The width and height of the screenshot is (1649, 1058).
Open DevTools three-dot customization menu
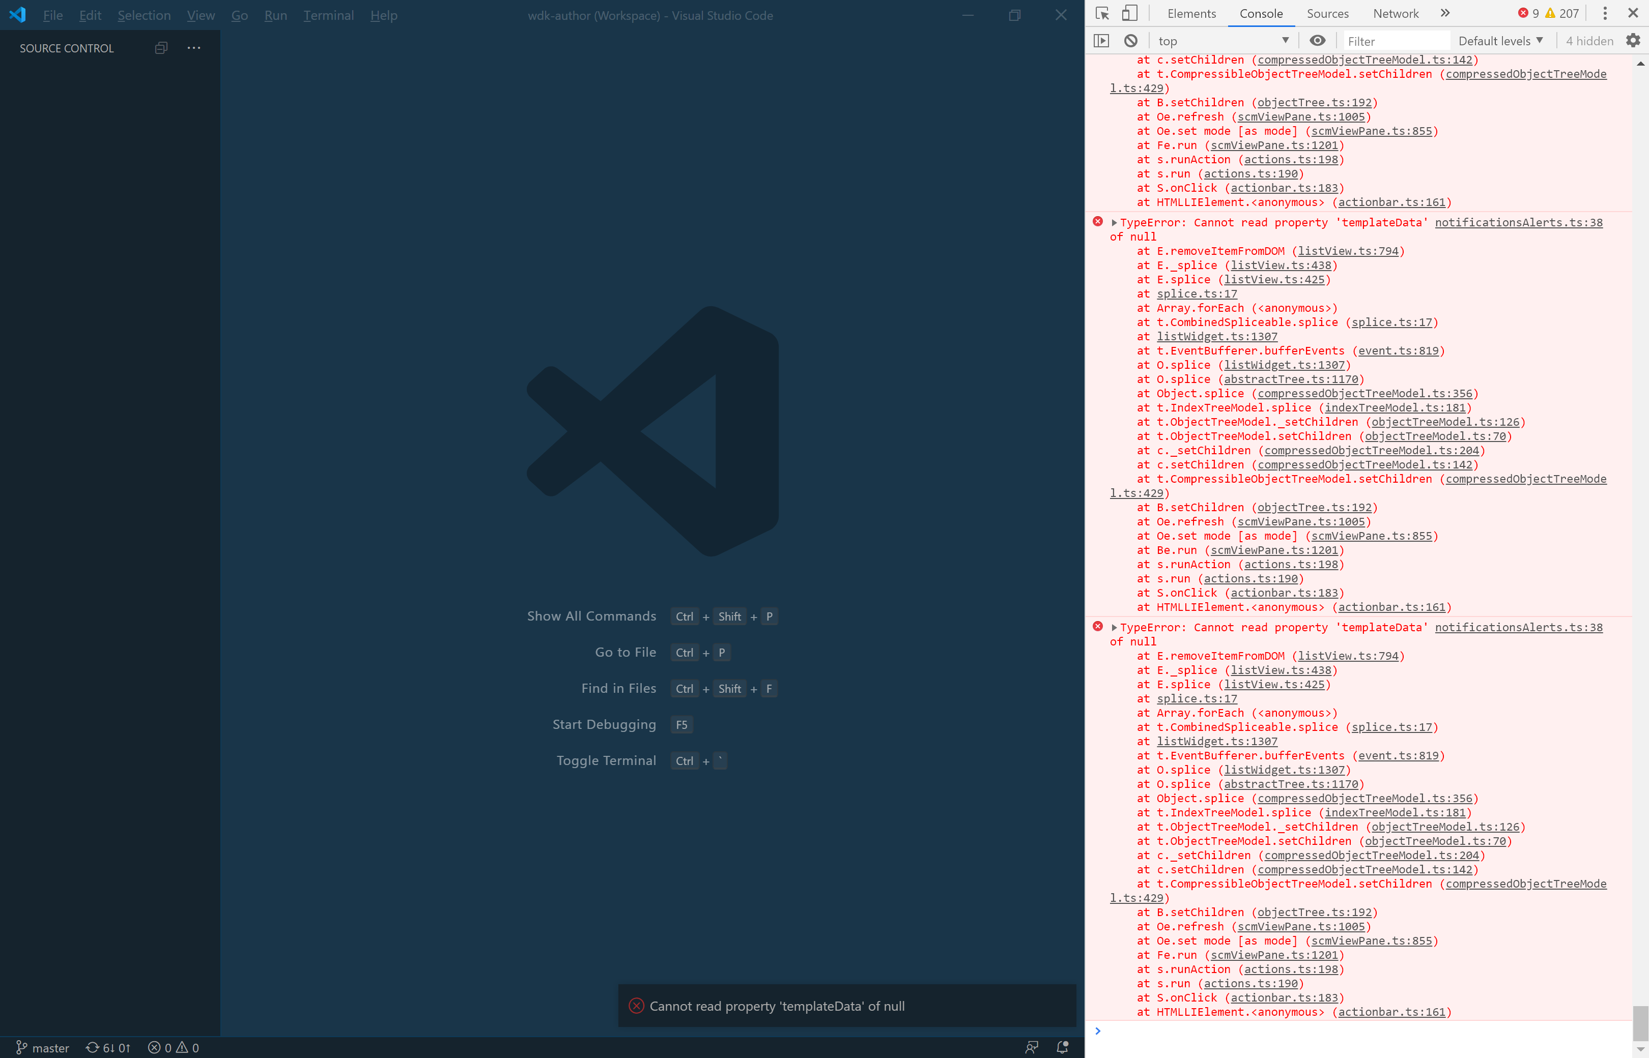(x=1604, y=13)
